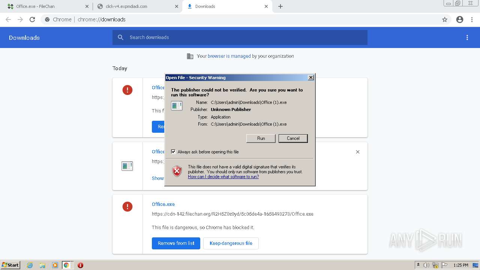Close the Open File - Security Warning dialog
This screenshot has width=480, height=270.
311,78
